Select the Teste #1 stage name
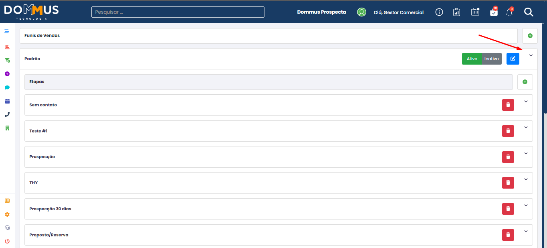 tap(38, 131)
